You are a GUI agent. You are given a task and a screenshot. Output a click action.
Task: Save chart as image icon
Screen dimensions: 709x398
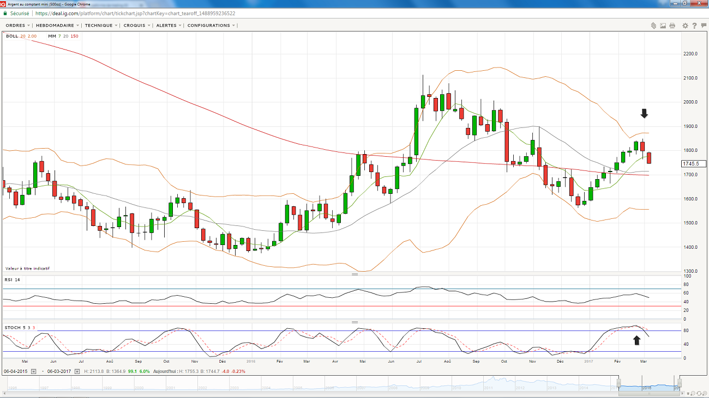[x=663, y=26]
